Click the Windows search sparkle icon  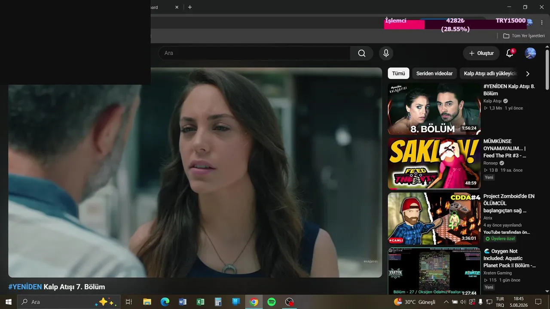pyautogui.click(x=106, y=302)
